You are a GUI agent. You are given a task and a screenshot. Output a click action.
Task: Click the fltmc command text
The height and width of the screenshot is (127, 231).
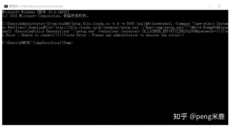(53, 23)
